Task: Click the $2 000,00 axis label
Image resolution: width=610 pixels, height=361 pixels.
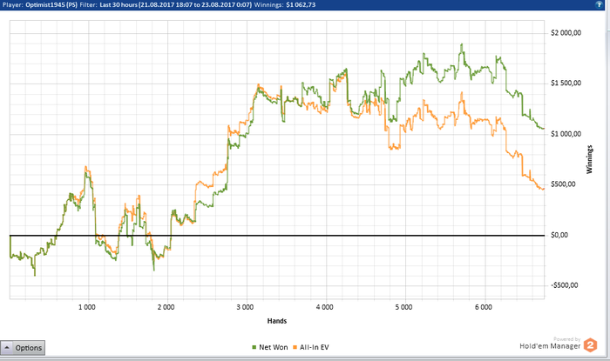Action: 566,33
